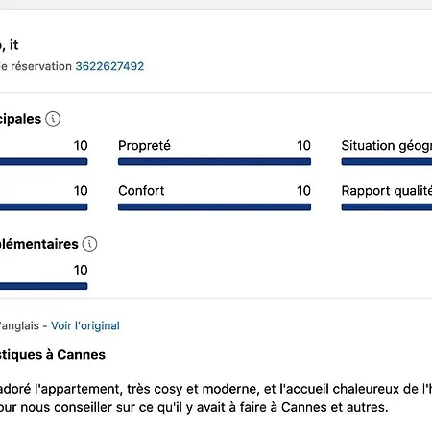Image resolution: width=432 pixels, height=432 pixels.
Task: Click review line 'conseiller sur ce qu'il y avait'
Action: [x=194, y=407]
